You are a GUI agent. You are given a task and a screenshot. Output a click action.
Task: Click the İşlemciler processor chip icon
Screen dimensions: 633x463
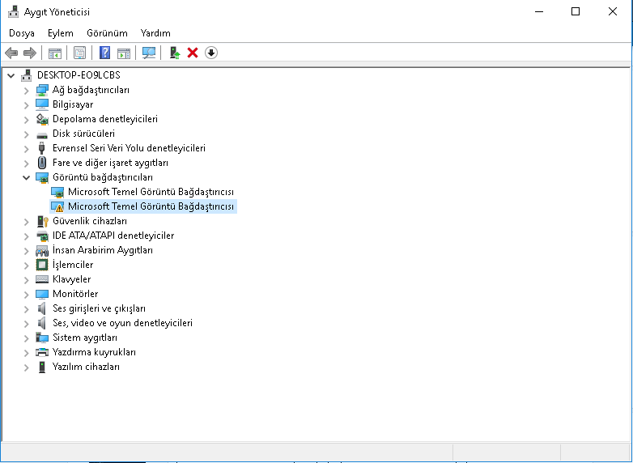tap(42, 265)
